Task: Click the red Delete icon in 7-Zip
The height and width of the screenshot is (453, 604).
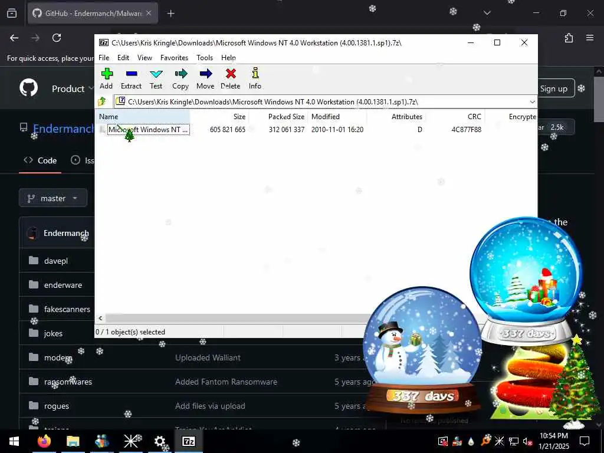Action: (231, 78)
